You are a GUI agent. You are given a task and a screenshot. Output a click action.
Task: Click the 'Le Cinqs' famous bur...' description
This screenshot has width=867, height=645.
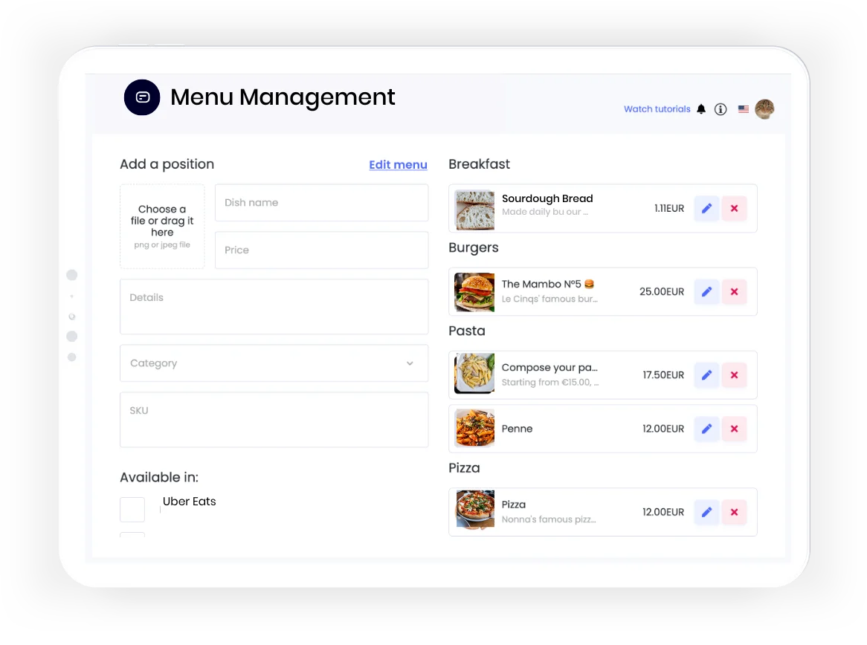549,299
